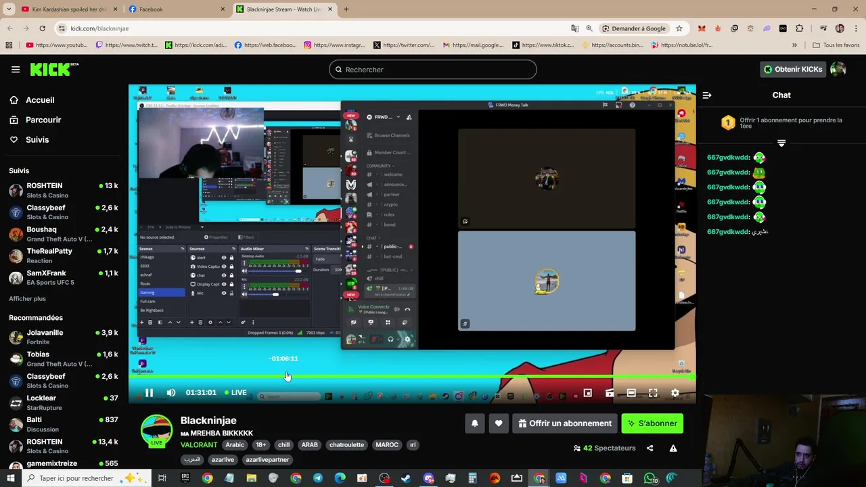This screenshot has width=866, height=487.
Task: Seek on the green stream progress bar
Action: [412, 377]
